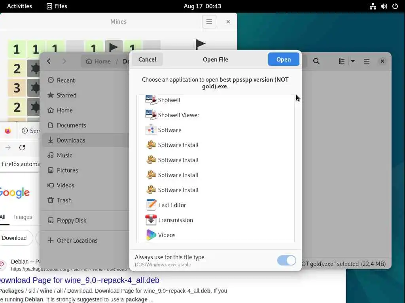Open Documents folder in Files sidebar
405x303 pixels.
point(85,125)
